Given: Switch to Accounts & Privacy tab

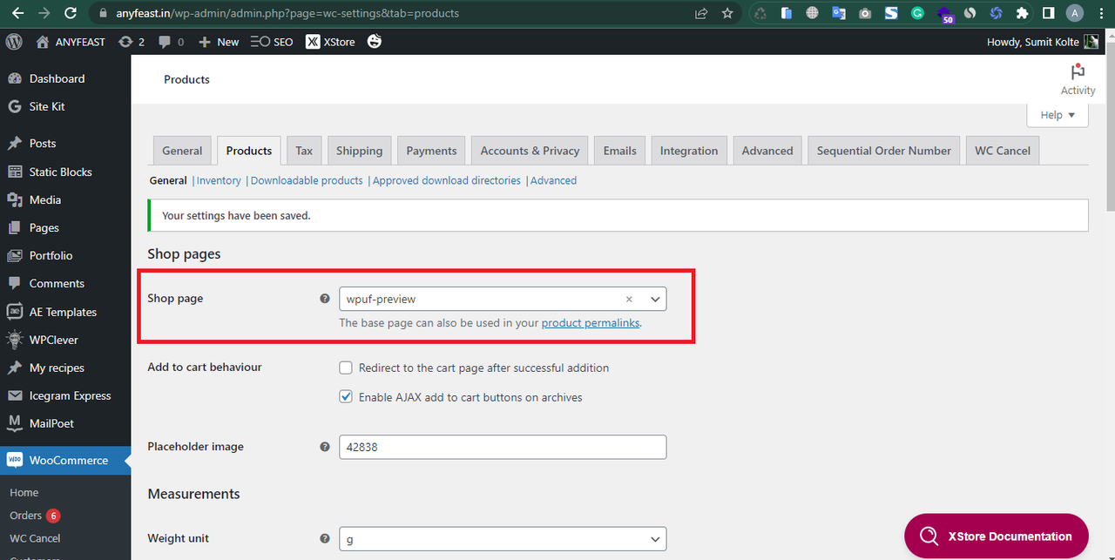Looking at the screenshot, I should click(530, 151).
